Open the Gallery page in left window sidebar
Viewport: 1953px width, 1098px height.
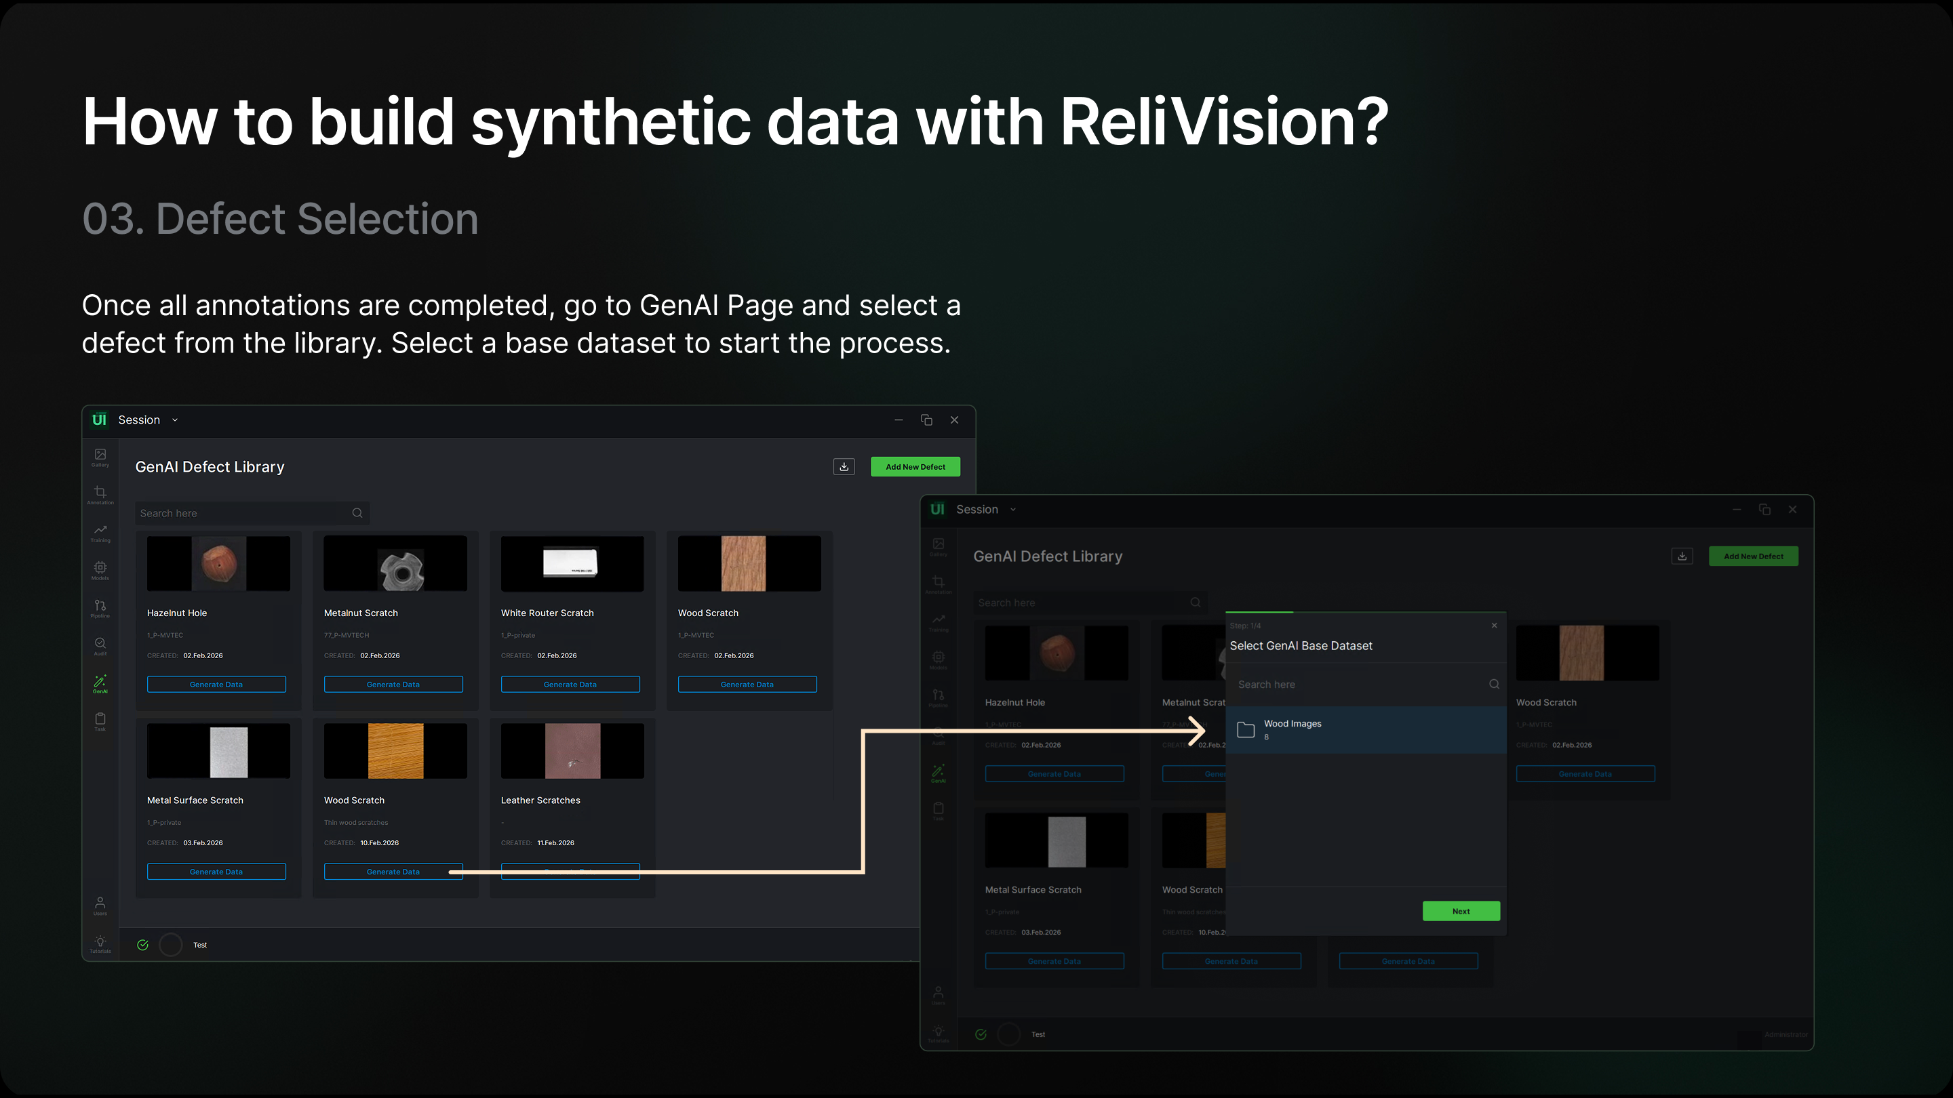tap(100, 457)
